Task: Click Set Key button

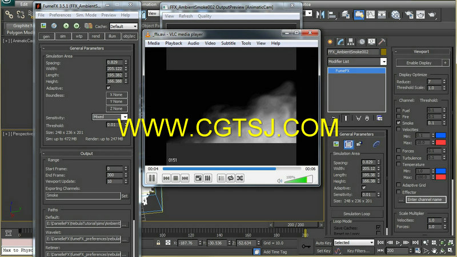Action: [x=323, y=251]
